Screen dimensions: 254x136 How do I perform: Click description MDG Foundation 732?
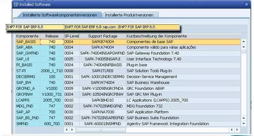pos(145,106)
